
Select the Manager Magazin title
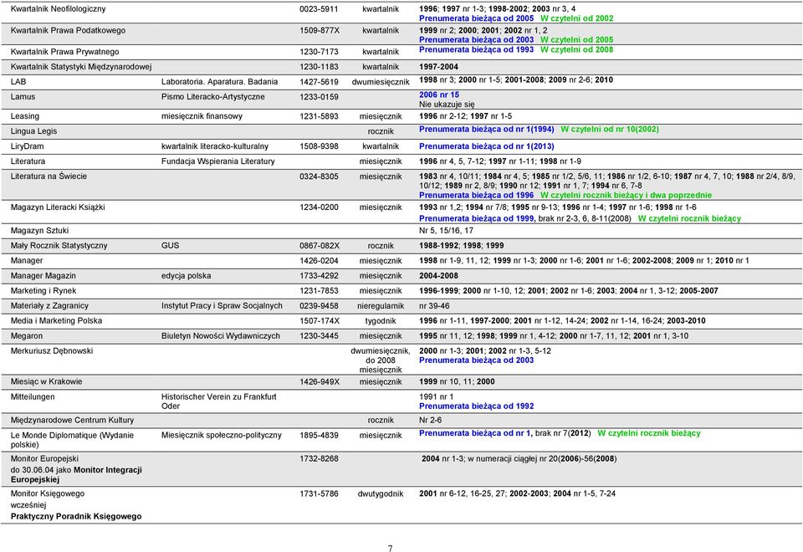pyautogui.click(x=43, y=275)
